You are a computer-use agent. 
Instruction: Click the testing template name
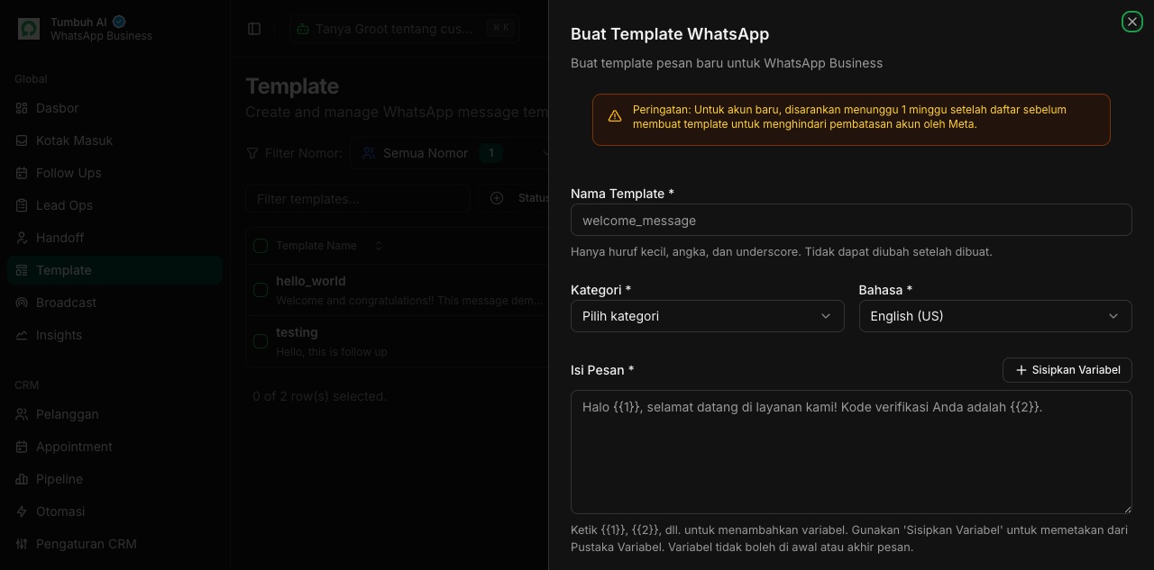(x=297, y=332)
